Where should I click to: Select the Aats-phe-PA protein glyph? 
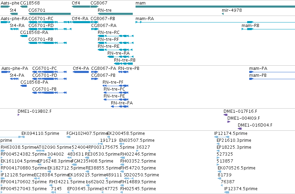pyautogui.click(x=6, y=72)
